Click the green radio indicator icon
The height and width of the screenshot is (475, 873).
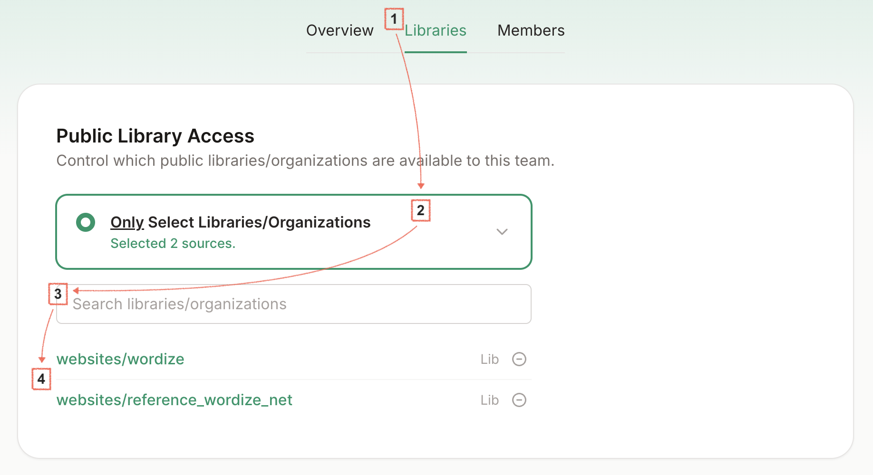click(x=86, y=222)
